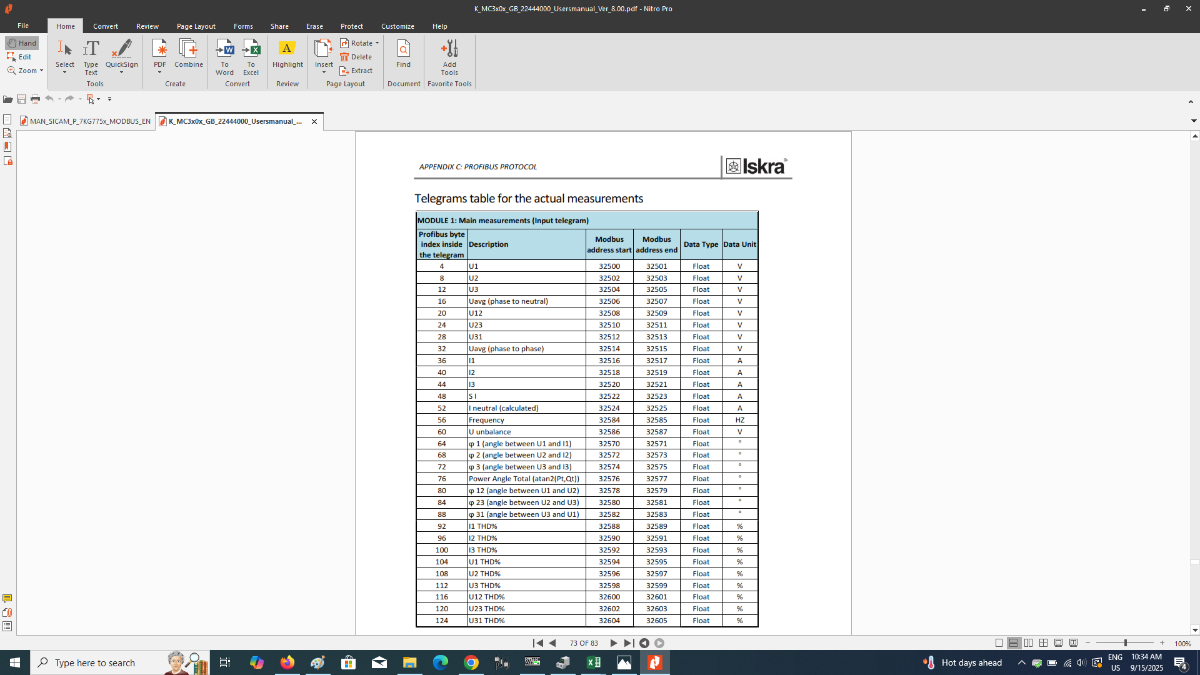
Task: Switch to single page view mode
Action: click(x=999, y=643)
